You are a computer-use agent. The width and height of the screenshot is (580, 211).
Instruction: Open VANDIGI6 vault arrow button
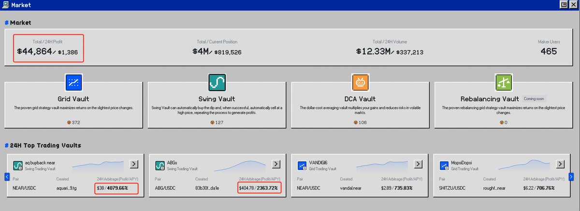coord(419,164)
